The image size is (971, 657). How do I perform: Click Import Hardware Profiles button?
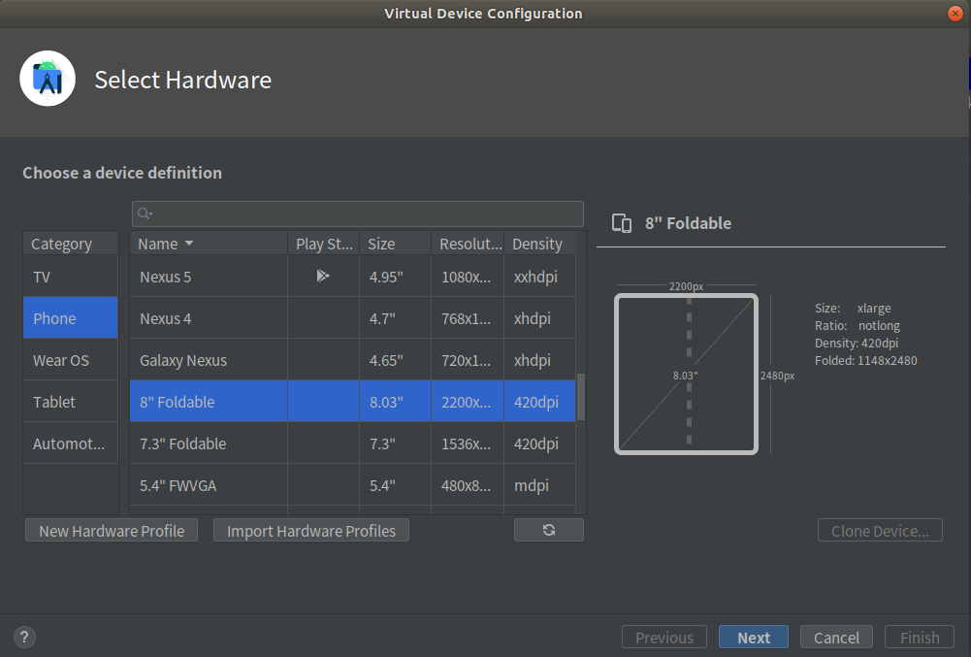point(310,531)
